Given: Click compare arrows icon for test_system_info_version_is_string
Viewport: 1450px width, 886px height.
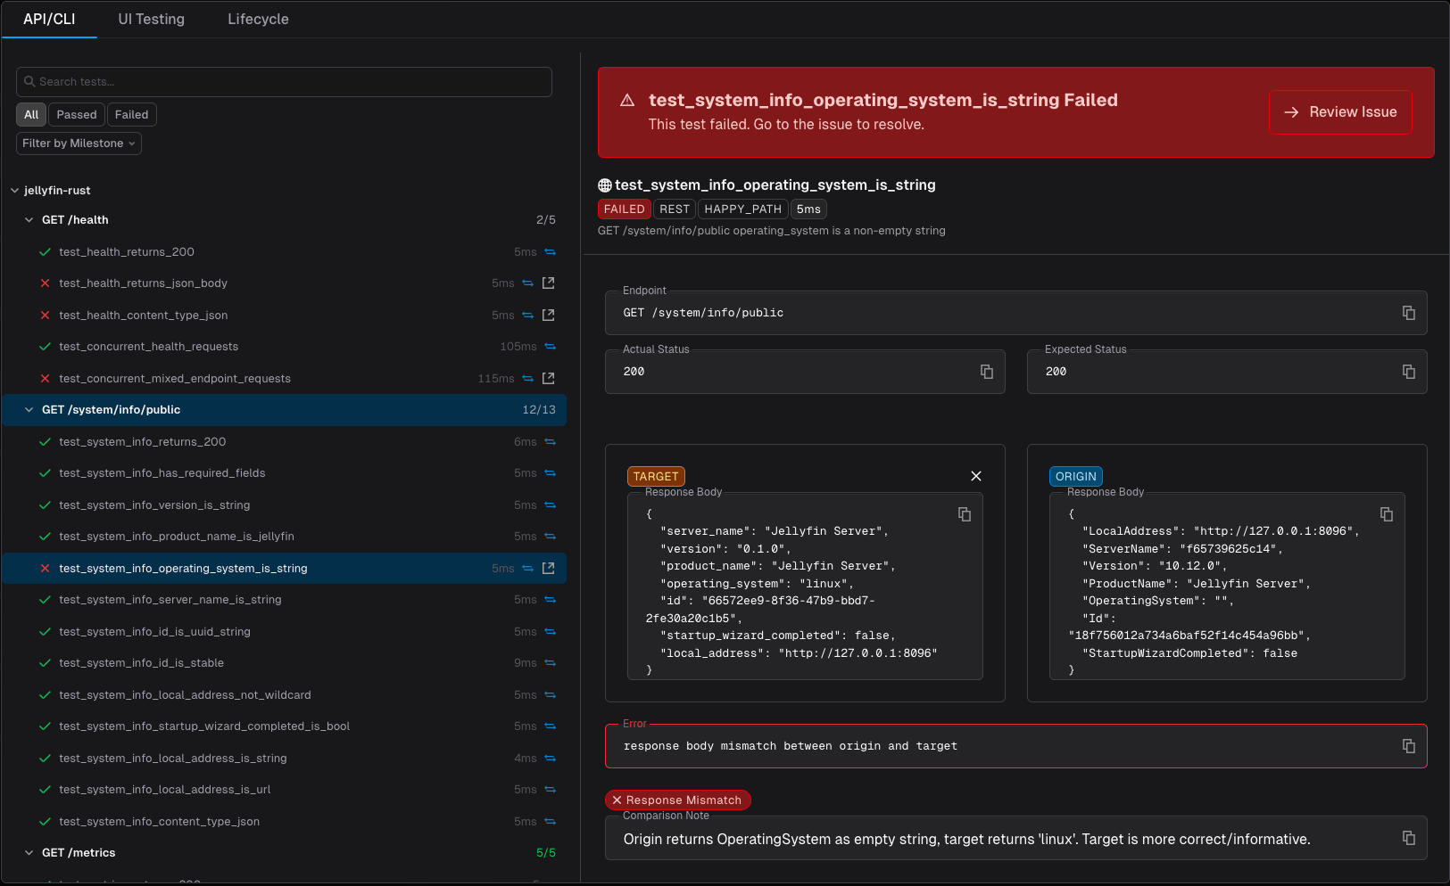Looking at the screenshot, I should coord(550,505).
